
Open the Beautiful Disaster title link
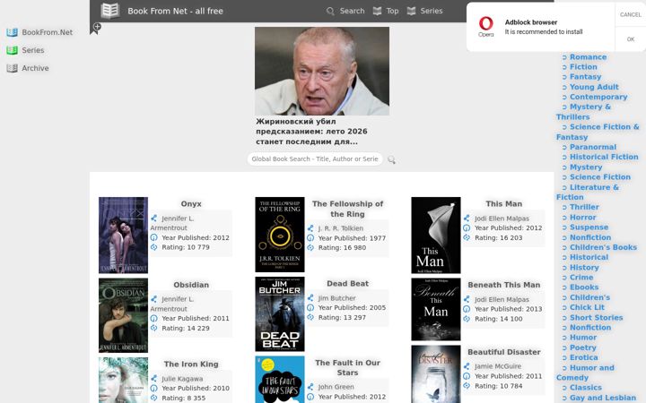[x=504, y=353]
